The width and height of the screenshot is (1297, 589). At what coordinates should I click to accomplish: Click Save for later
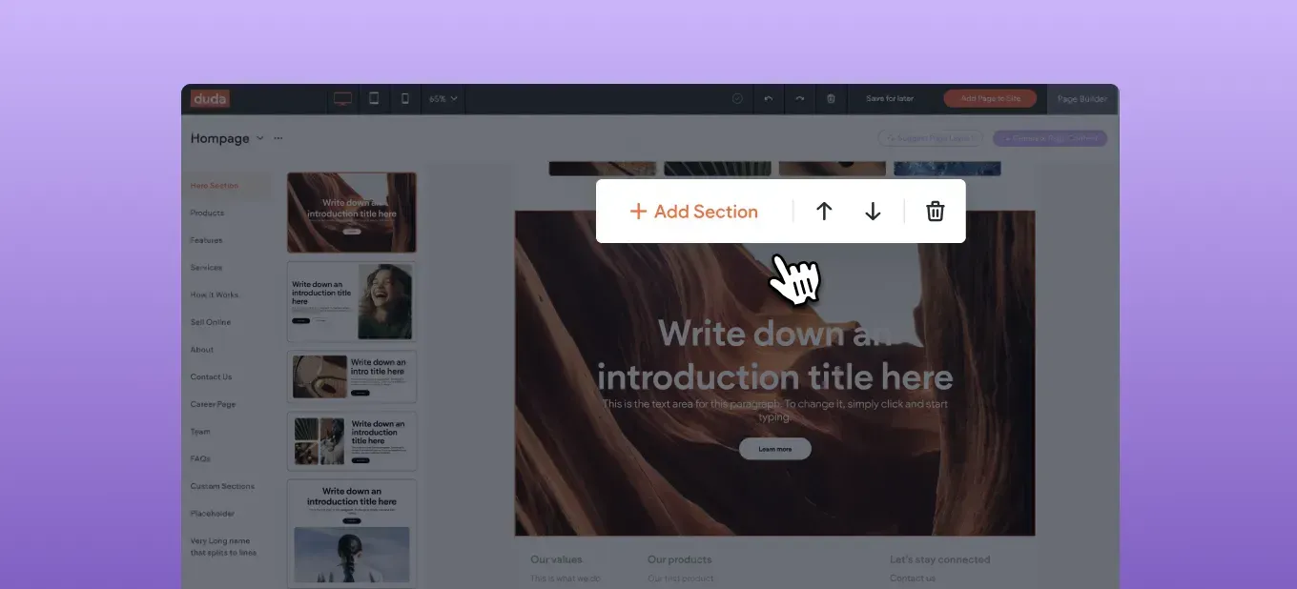(x=890, y=98)
